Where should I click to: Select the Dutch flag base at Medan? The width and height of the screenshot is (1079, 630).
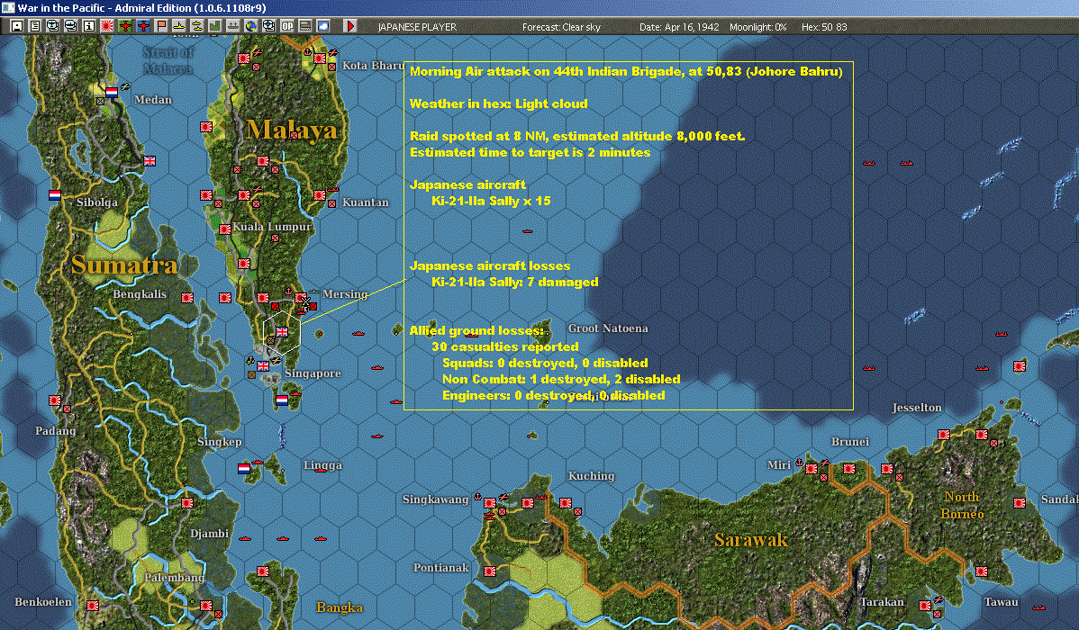tap(112, 92)
